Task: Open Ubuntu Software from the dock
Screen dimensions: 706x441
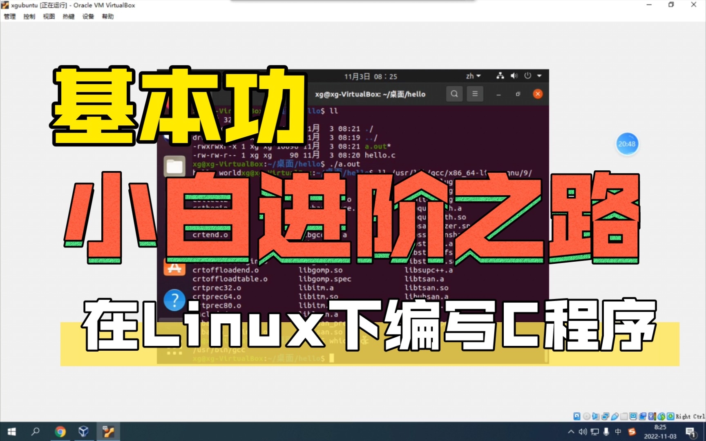Action: click(x=174, y=268)
